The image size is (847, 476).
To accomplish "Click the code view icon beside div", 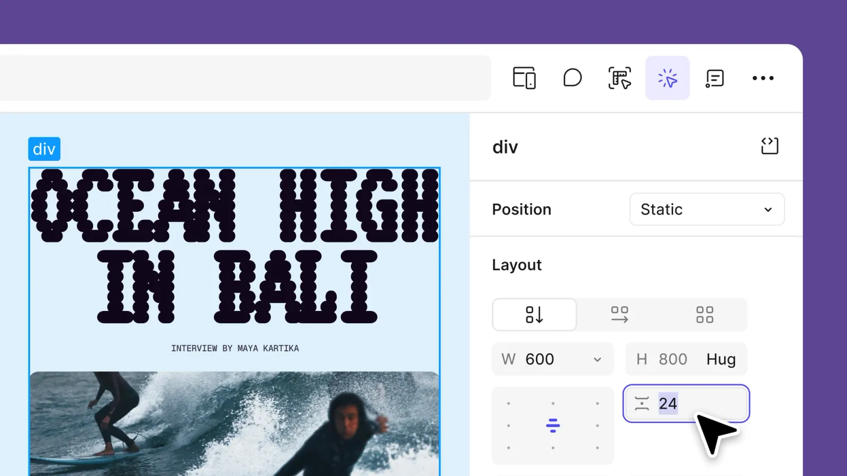I will pyautogui.click(x=770, y=146).
